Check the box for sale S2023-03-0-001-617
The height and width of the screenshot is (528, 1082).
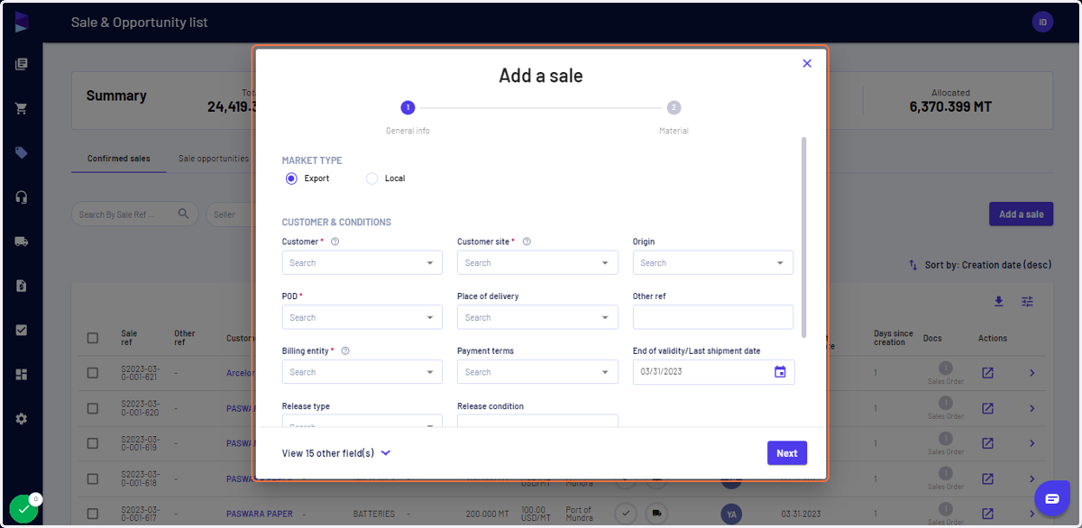(93, 514)
